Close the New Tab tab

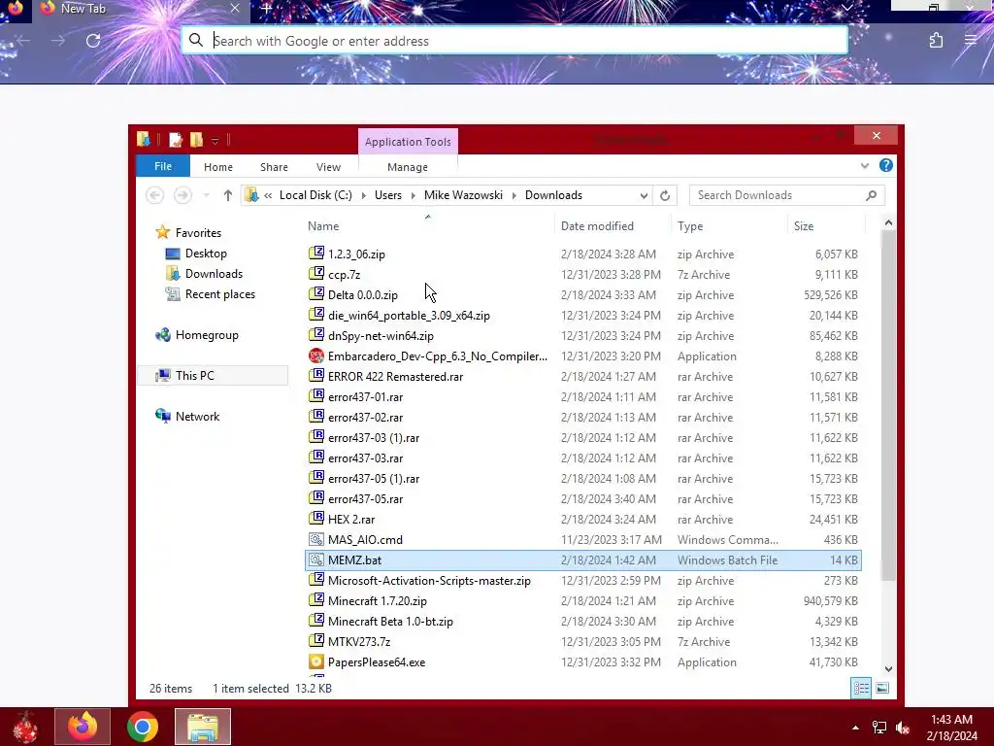[235, 8]
